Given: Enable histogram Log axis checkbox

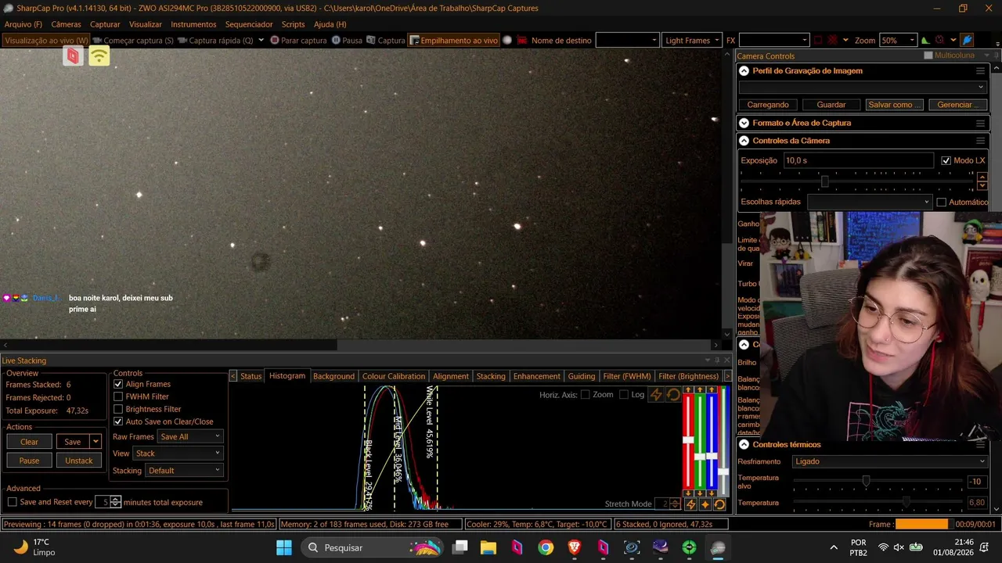Looking at the screenshot, I should [624, 395].
